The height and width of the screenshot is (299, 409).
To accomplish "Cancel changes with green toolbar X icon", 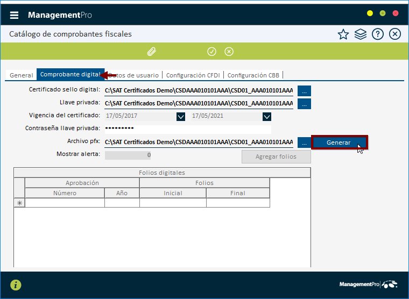I will pos(229,52).
